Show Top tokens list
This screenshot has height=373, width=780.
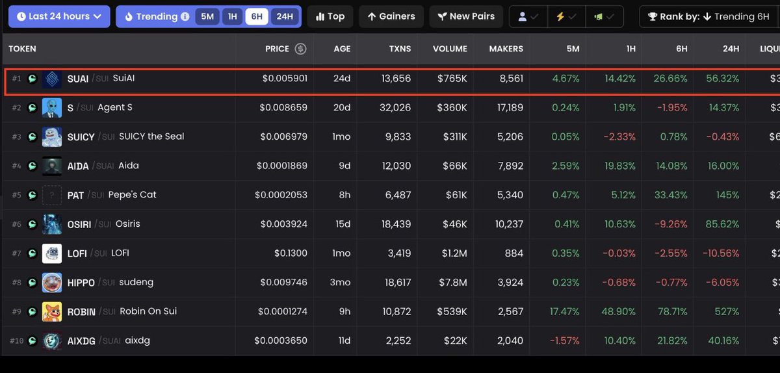330,16
